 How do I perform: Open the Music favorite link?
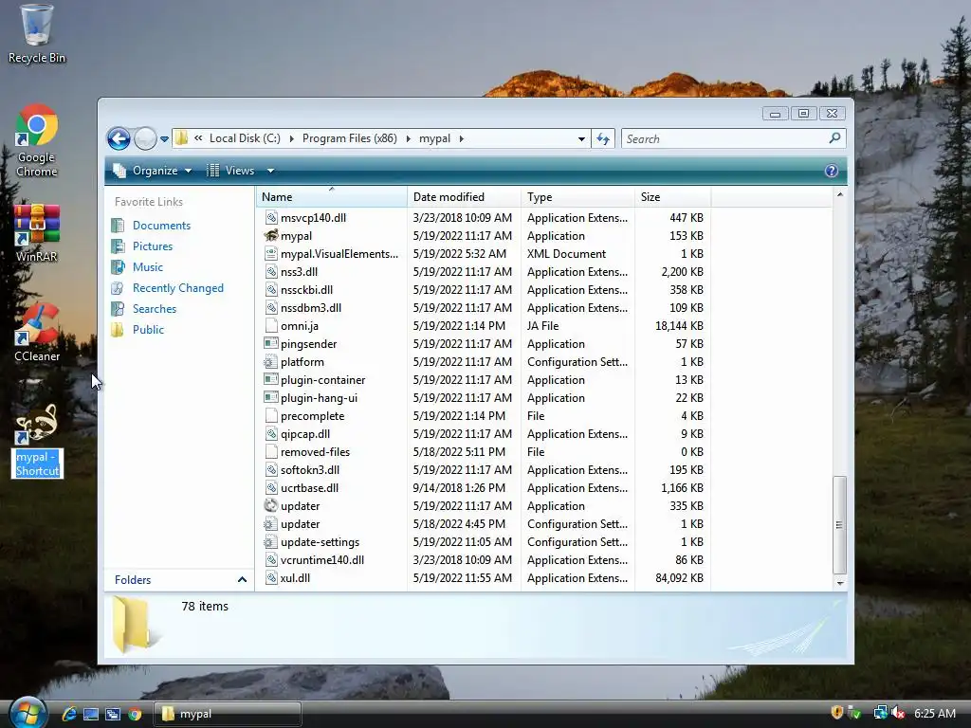[147, 267]
